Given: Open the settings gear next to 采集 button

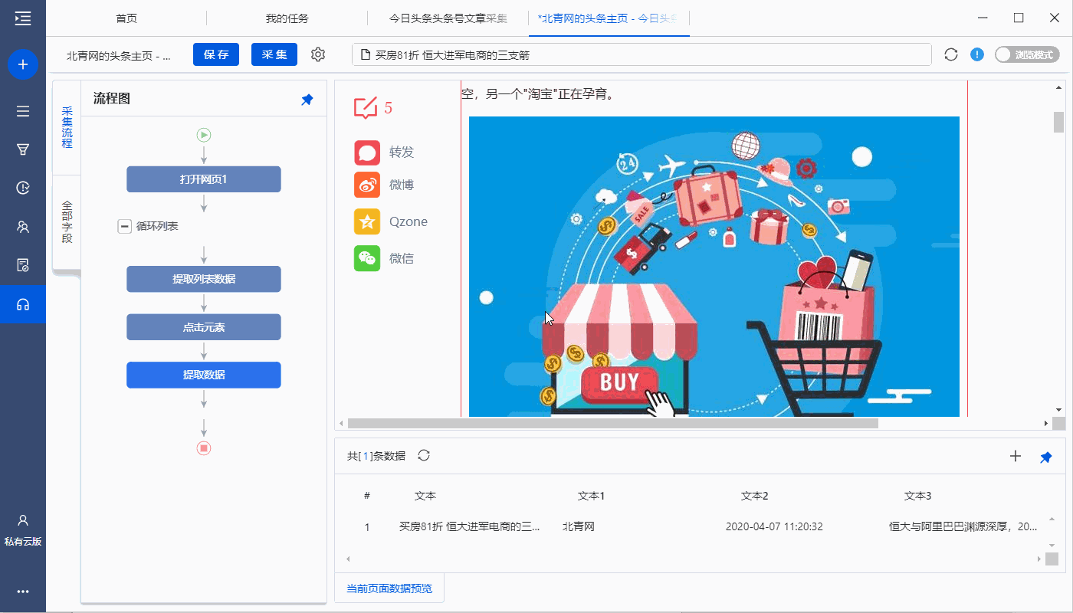Looking at the screenshot, I should pos(318,54).
